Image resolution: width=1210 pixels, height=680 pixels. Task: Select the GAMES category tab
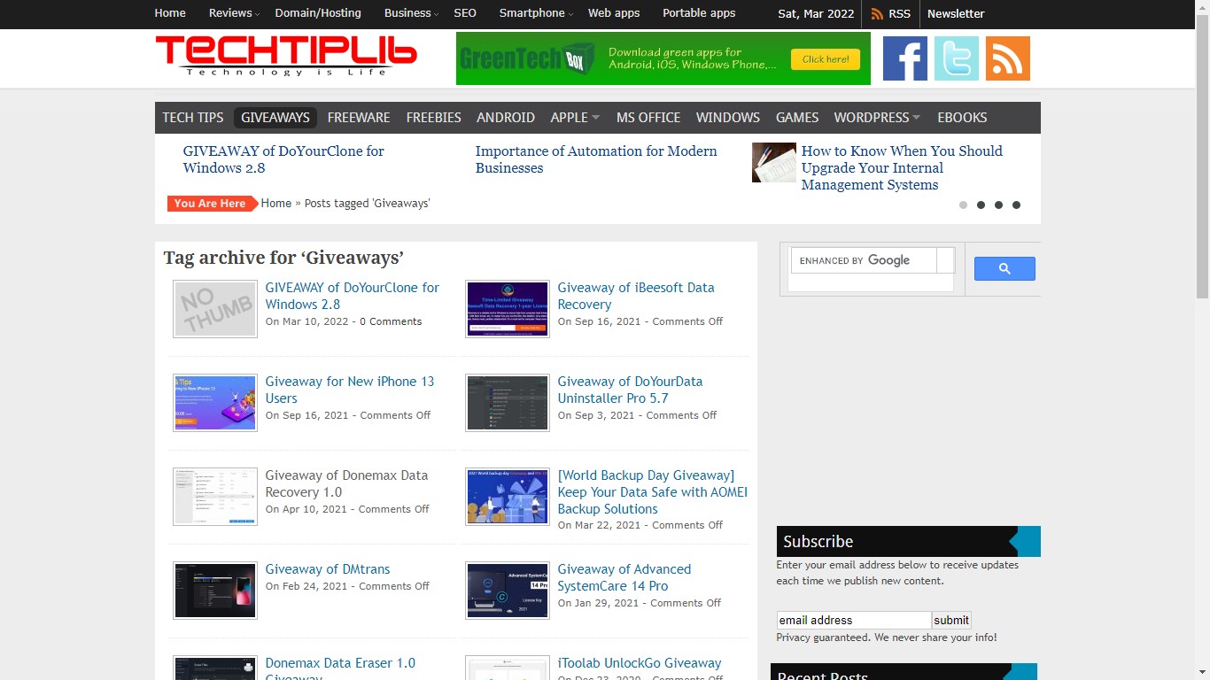[797, 117]
